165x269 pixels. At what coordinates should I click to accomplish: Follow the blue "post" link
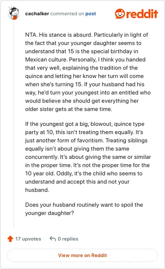click(91, 14)
